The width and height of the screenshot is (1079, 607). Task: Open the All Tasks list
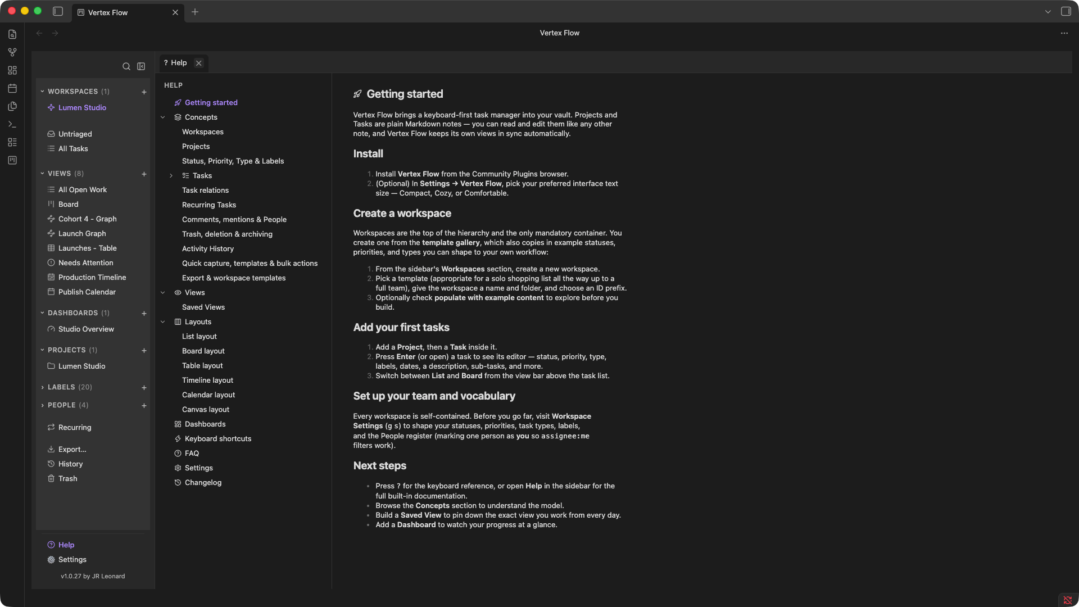[67, 149]
